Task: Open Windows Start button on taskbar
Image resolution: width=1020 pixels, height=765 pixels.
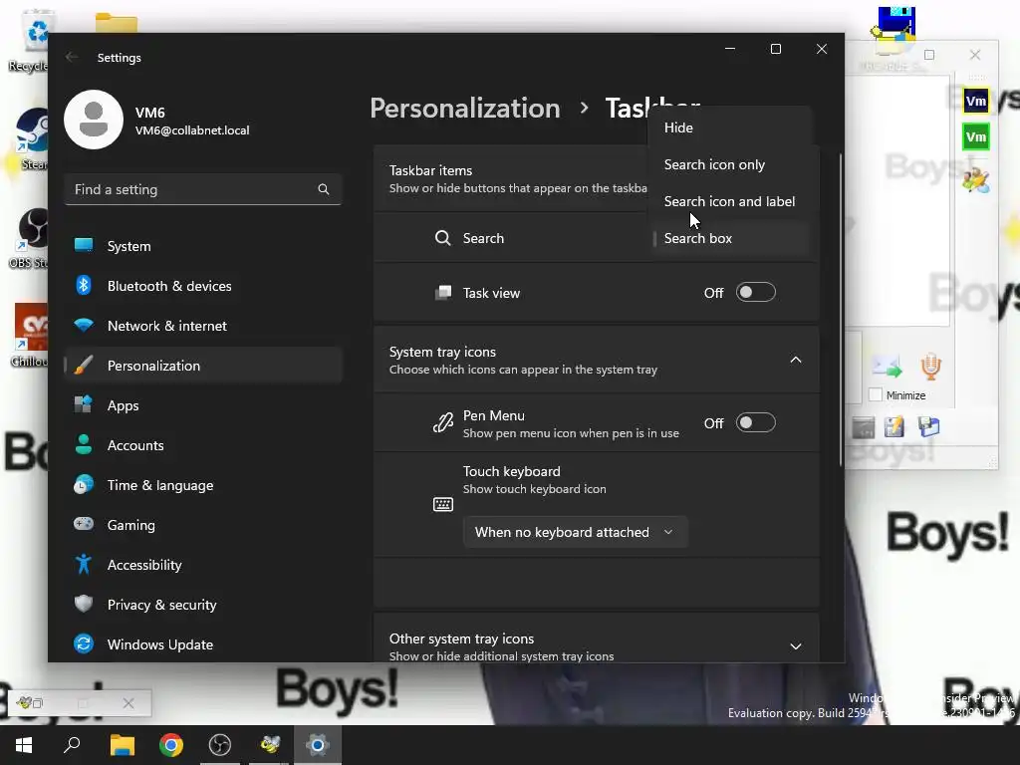Action: (24, 745)
